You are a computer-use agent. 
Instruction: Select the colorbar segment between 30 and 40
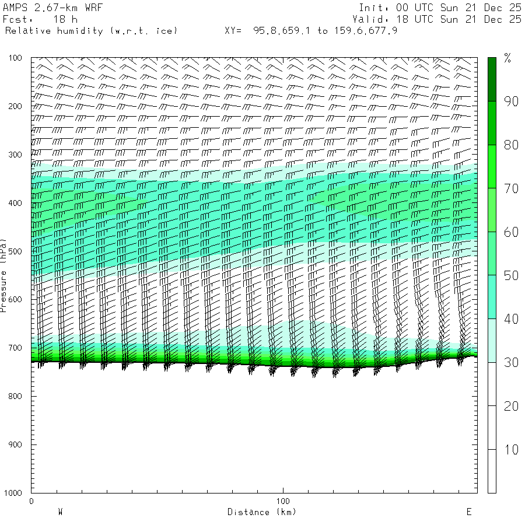click(492, 341)
